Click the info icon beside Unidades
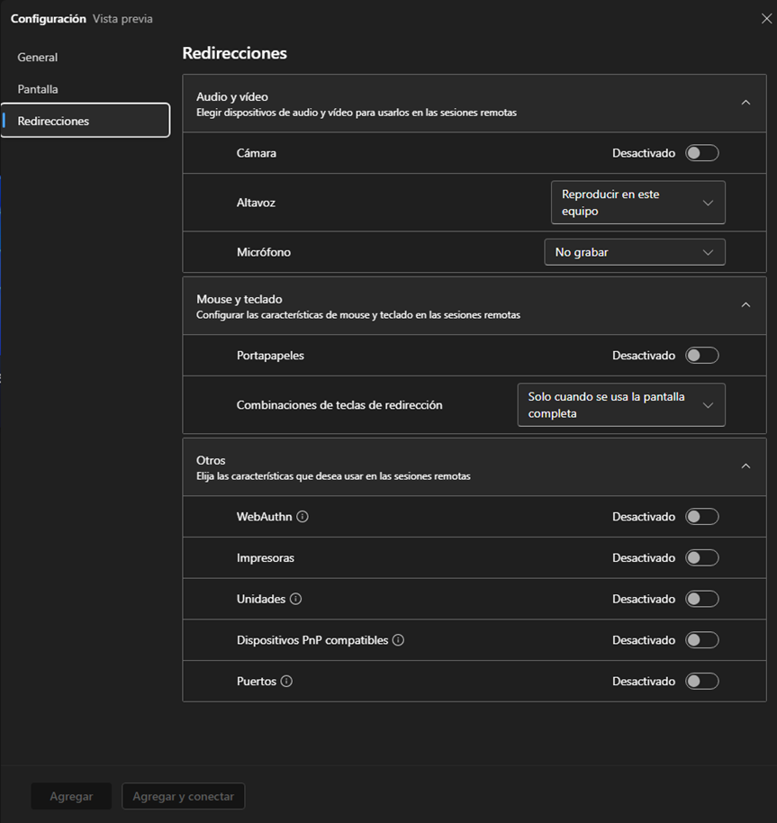Viewport: 777px width, 823px height. click(x=295, y=599)
